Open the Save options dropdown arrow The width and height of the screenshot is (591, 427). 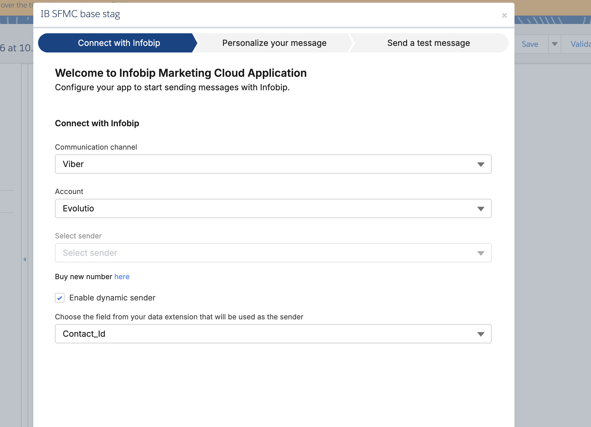click(x=554, y=44)
